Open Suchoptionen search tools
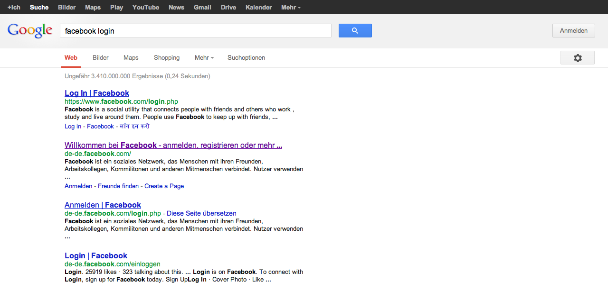608x291 pixels. (x=246, y=58)
